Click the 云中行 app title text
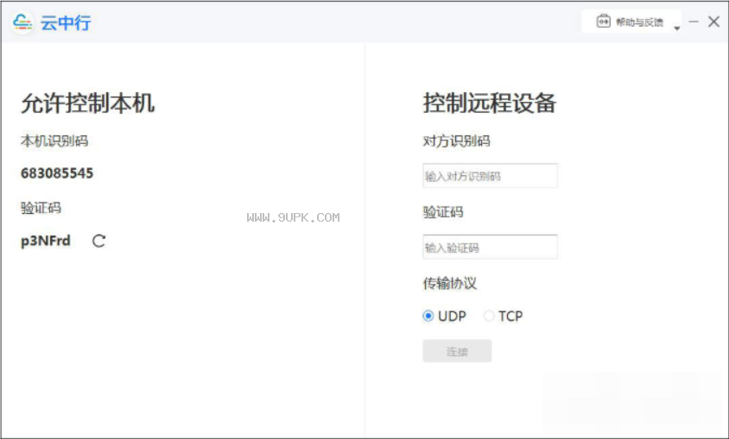 click(x=66, y=22)
